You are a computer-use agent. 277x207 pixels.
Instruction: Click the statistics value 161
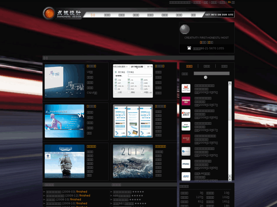[226, 202]
